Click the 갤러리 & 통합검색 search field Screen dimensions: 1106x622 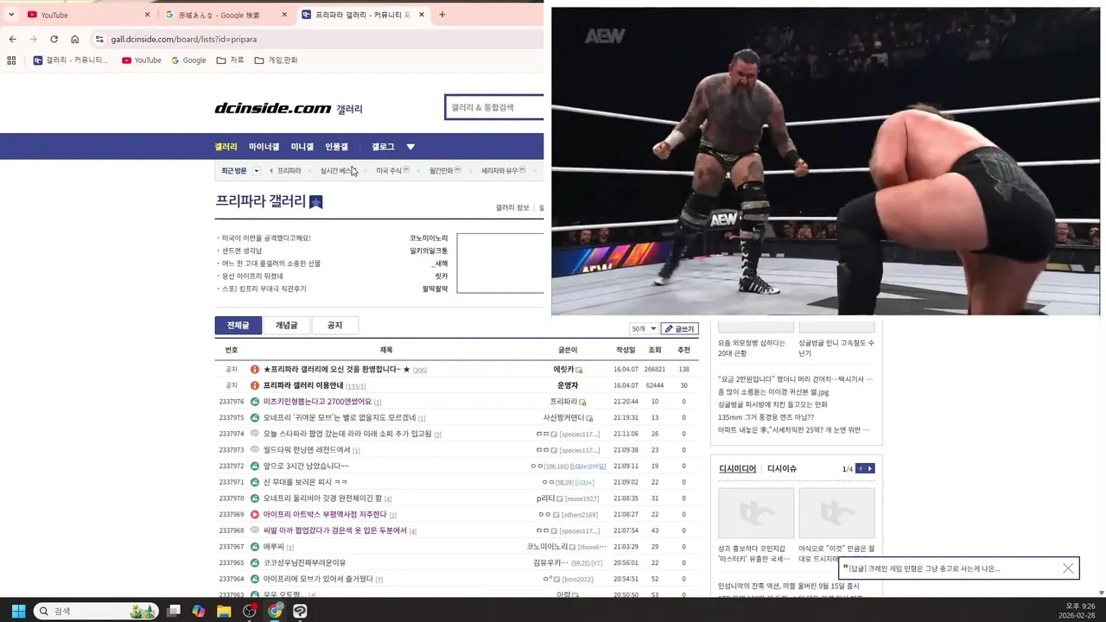(x=493, y=107)
